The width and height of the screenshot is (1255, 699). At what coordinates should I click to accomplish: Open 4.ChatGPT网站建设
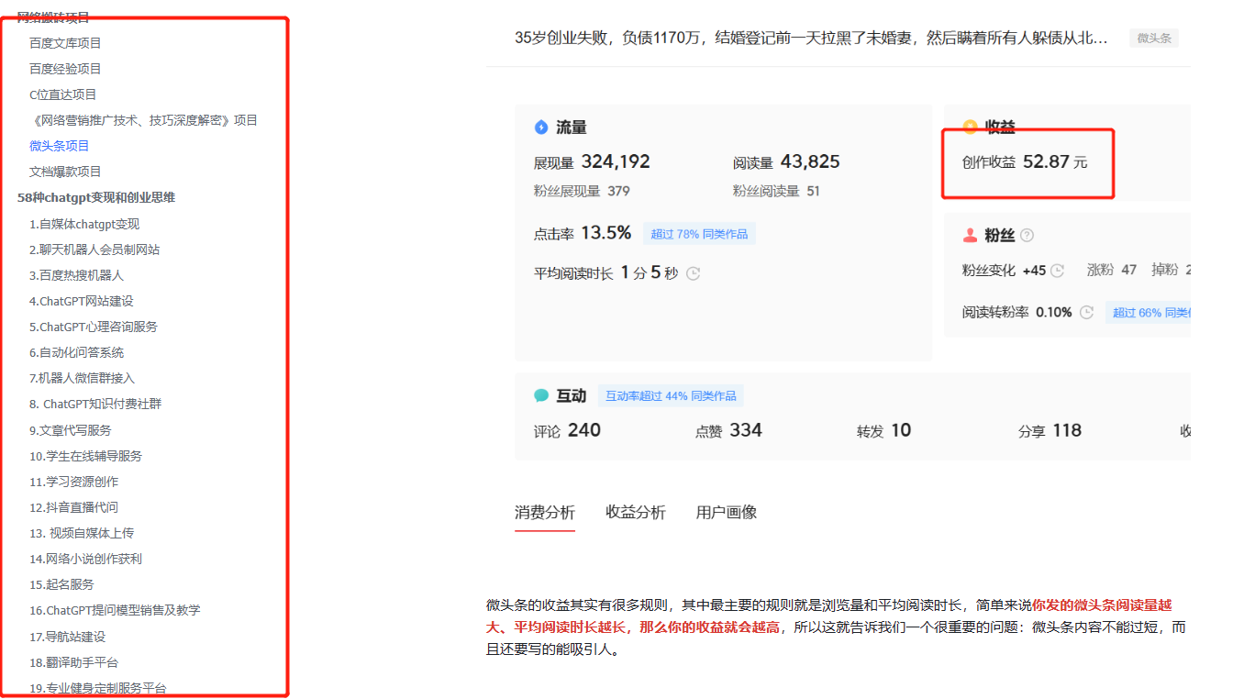[x=82, y=301]
